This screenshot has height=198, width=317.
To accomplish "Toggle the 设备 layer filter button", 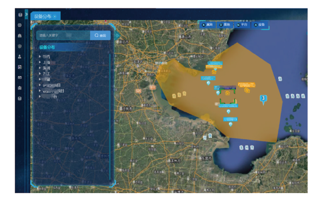I will click(259, 25).
